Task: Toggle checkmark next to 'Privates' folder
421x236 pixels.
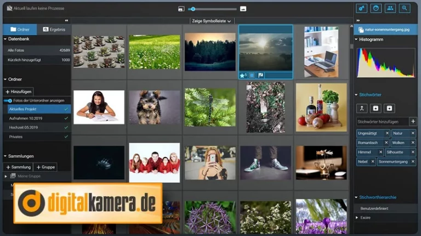Action: coord(66,136)
